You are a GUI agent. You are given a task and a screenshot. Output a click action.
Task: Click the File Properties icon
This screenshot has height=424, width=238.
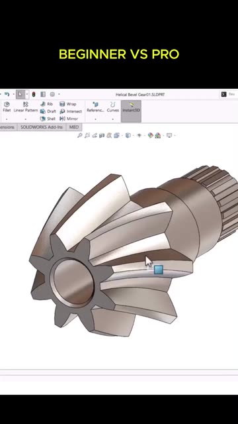click(43, 94)
